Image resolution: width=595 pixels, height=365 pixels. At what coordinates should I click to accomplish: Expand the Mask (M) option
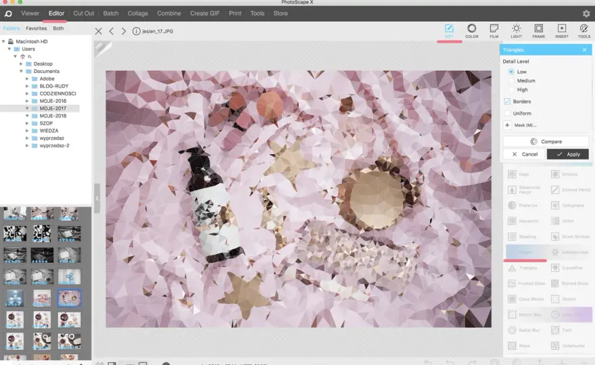pyautogui.click(x=507, y=125)
